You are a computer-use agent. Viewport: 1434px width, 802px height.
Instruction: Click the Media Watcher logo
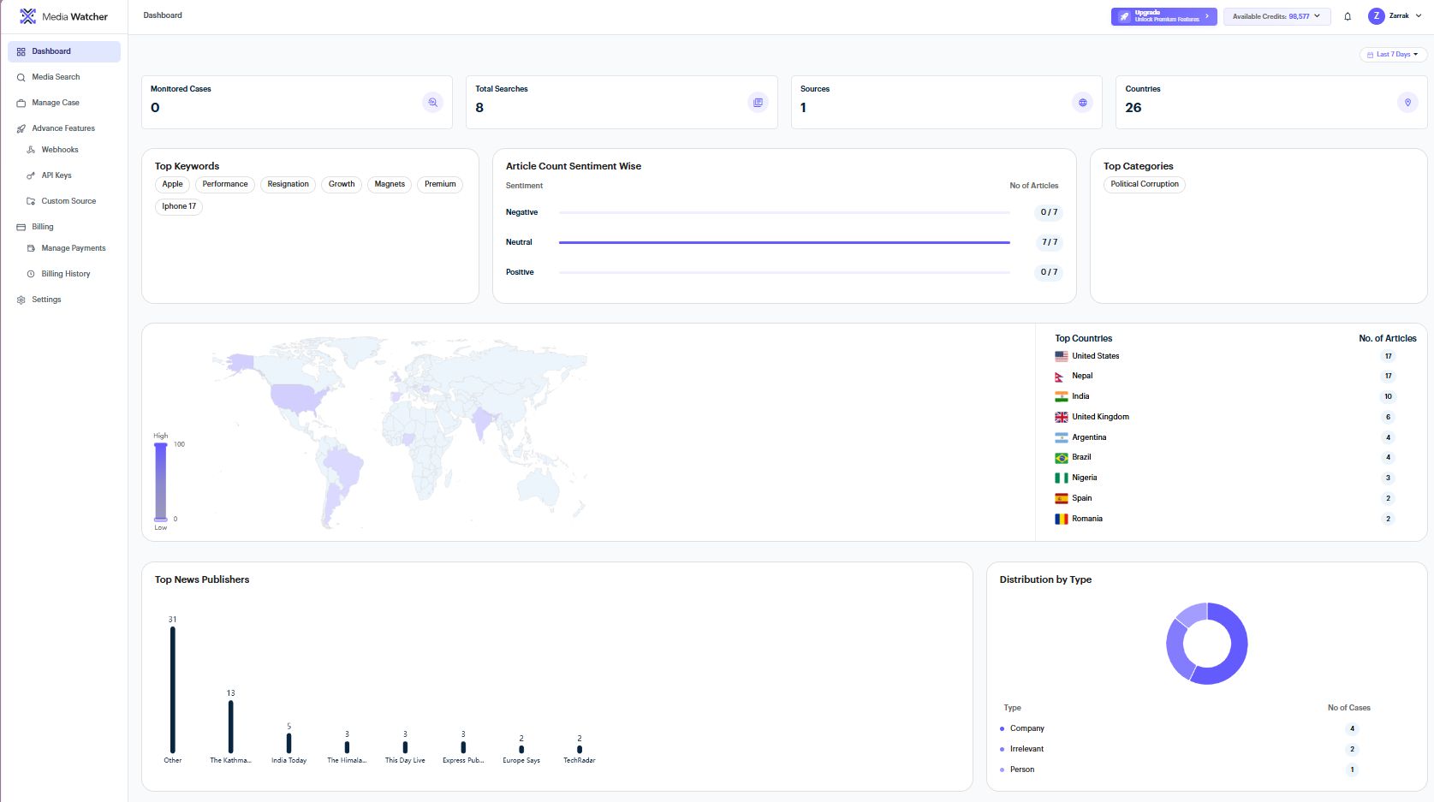pyautogui.click(x=28, y=16)
